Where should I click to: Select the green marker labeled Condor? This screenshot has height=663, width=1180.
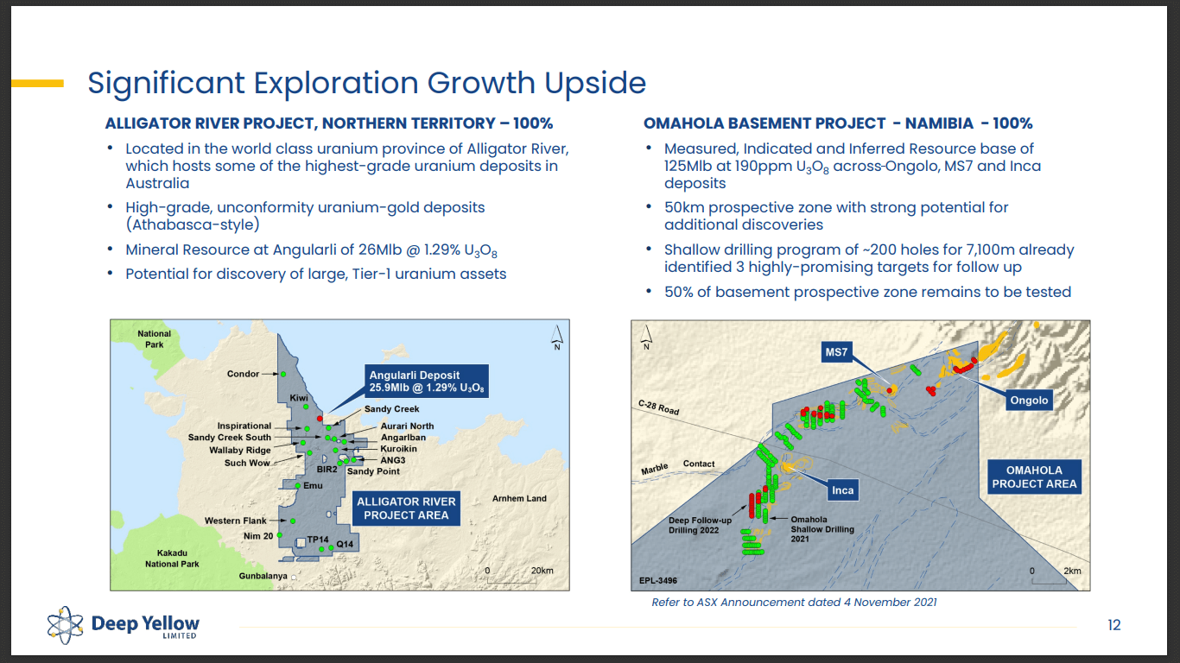coord(284,374)
